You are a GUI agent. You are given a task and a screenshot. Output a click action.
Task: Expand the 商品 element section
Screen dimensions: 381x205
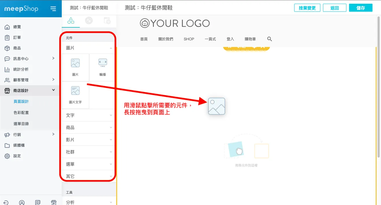pos(89,128)
